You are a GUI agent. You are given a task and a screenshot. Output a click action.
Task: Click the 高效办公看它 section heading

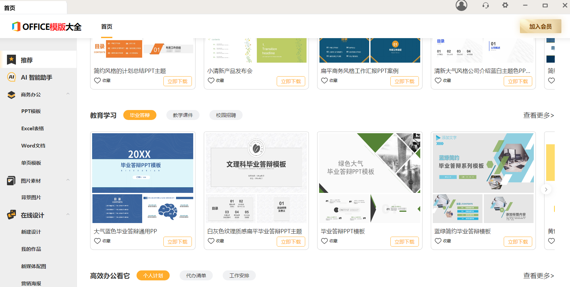point(110,276)
